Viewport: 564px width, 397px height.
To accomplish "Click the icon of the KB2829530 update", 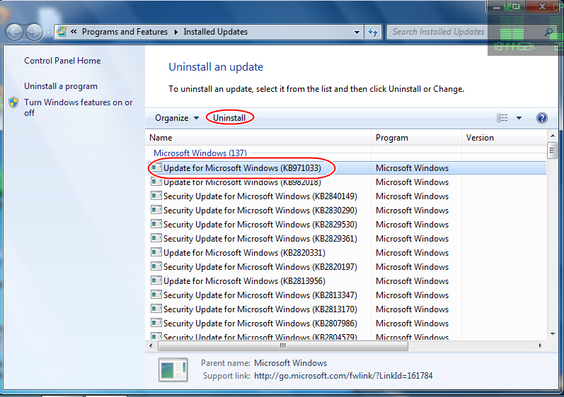I will (x=156, y=224).
